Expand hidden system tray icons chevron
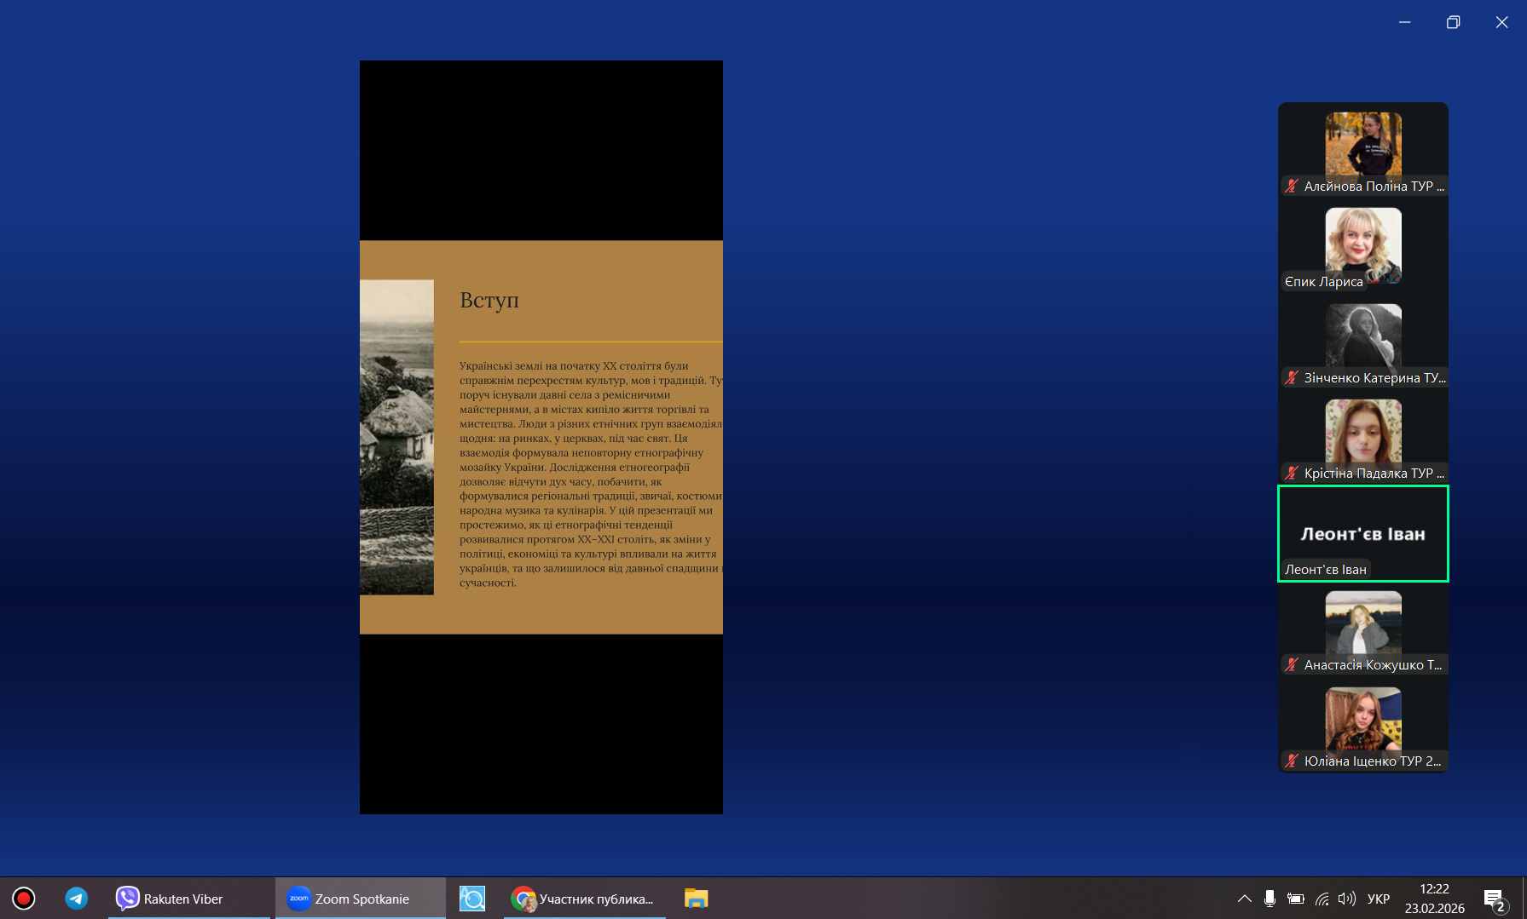 coord(1244,899)
